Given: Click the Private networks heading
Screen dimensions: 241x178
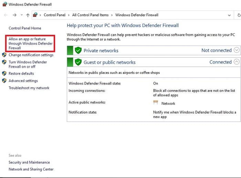Looking at the screenshot, I should click(101, 50).
